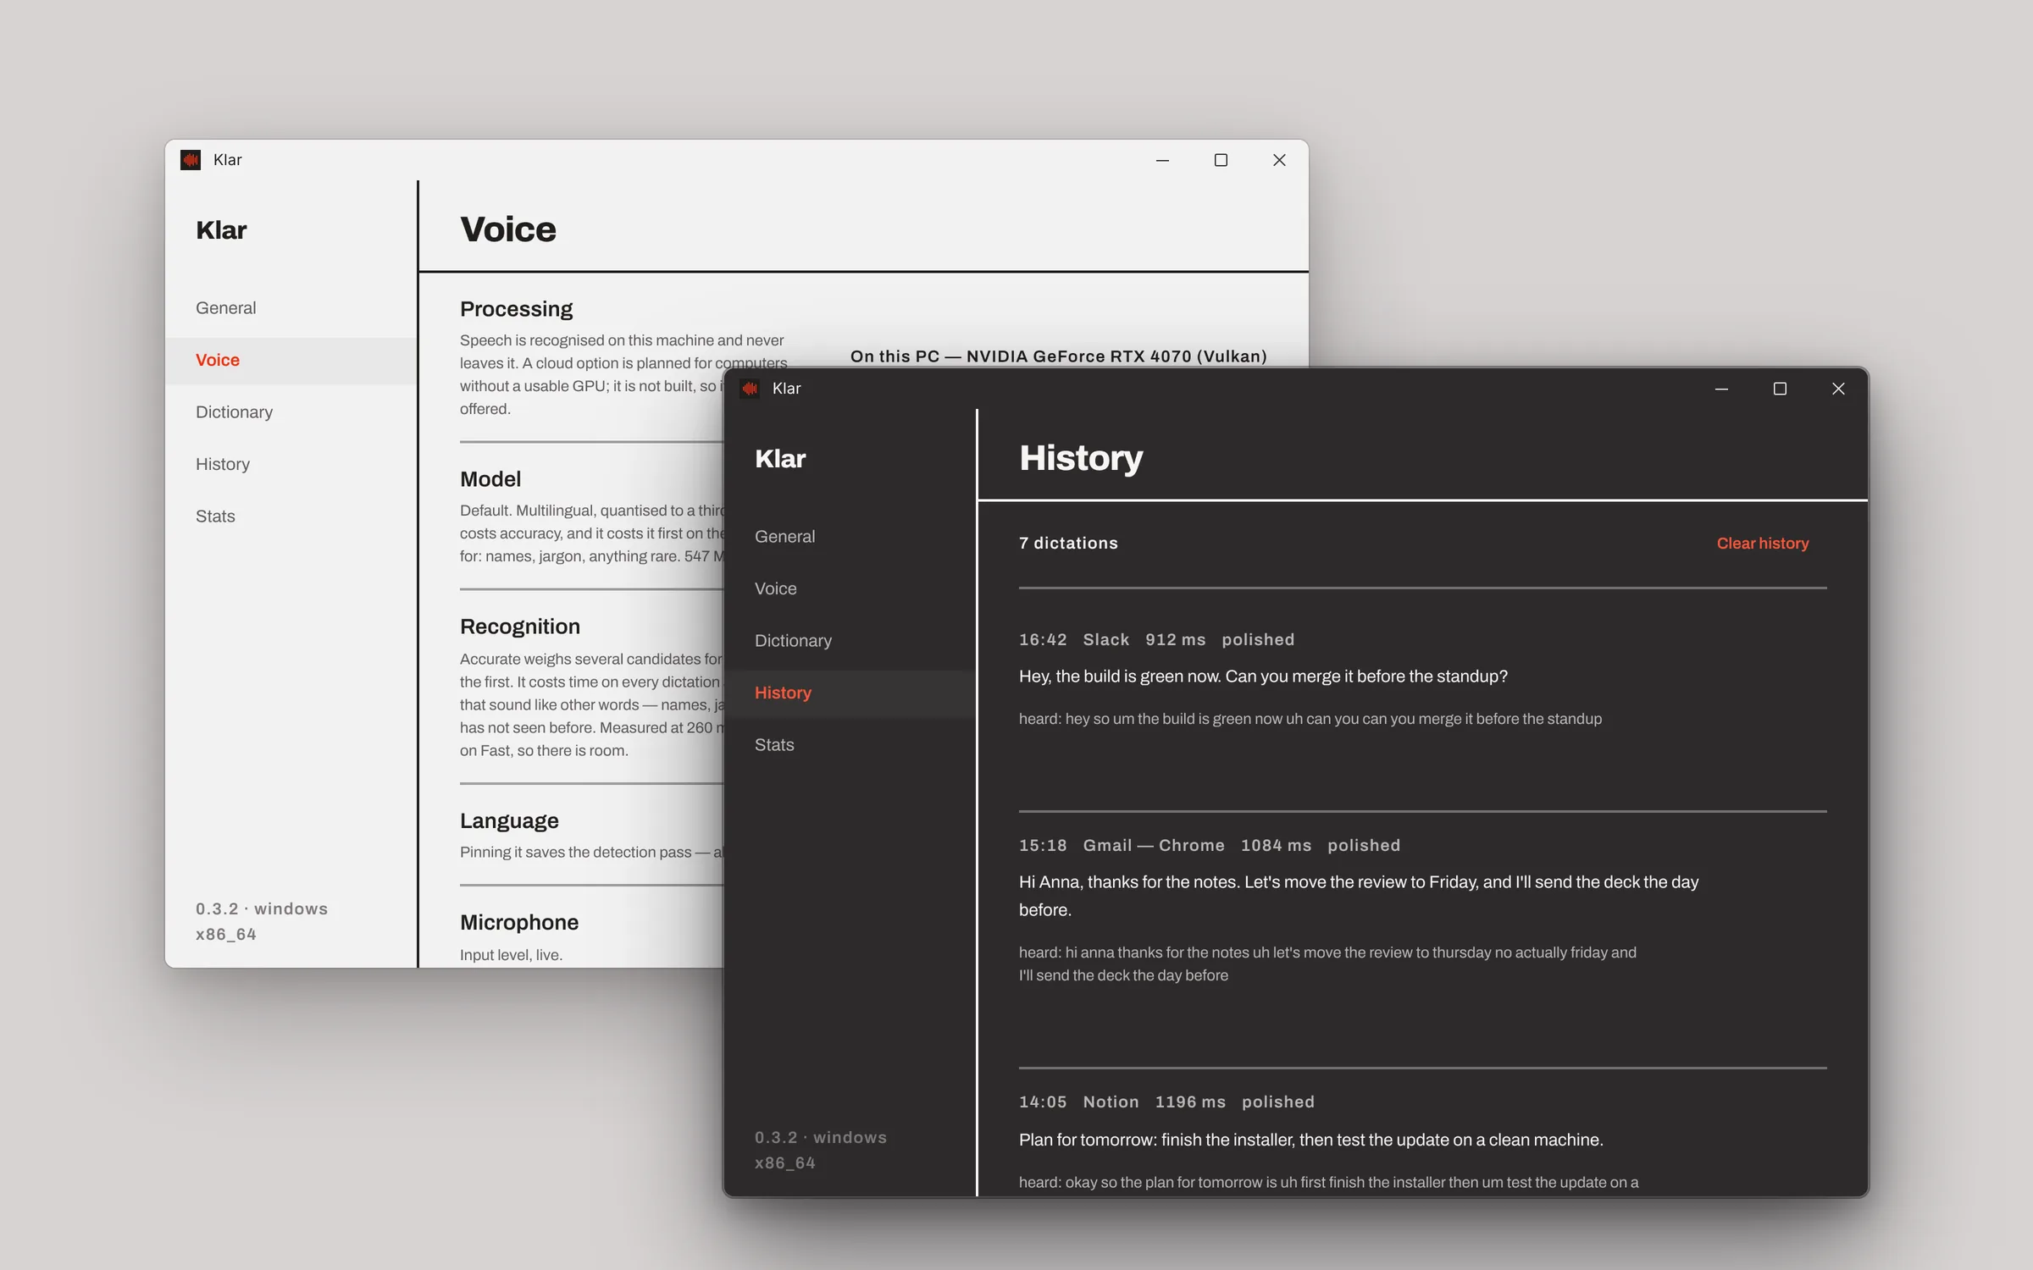Click the Model section heading
2033x1270 pixels.
pos(490,479)
